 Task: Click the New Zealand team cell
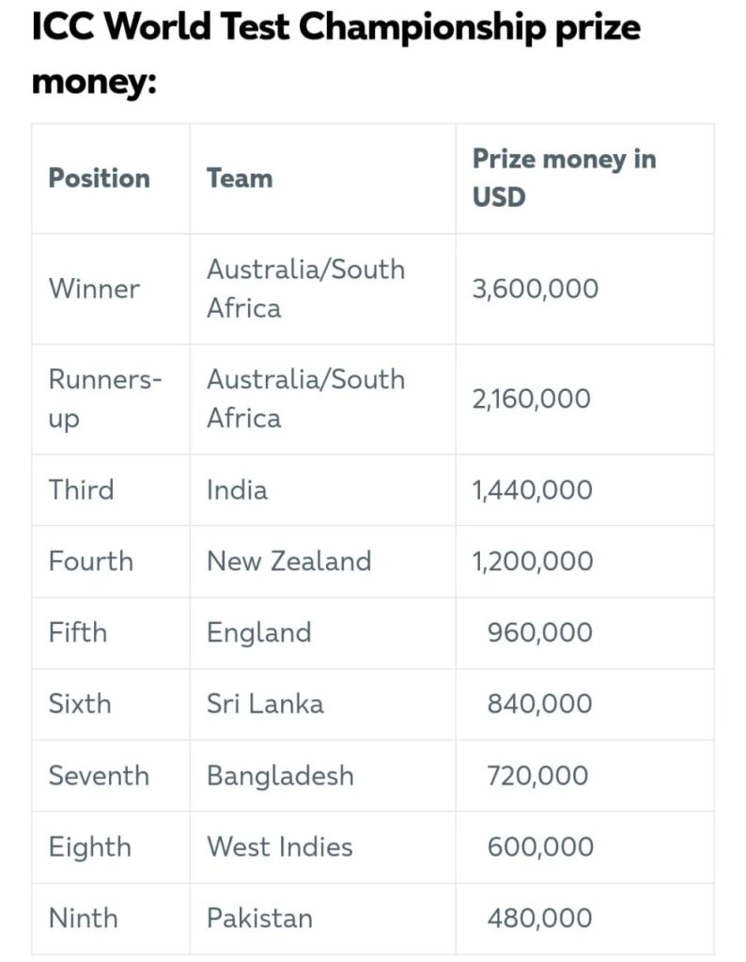tap(288, 562)
